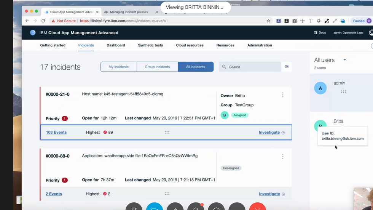Viewport: 373px width, 210px height.
Task: Open the Resources tab
Action: click(x=225, y=45)
